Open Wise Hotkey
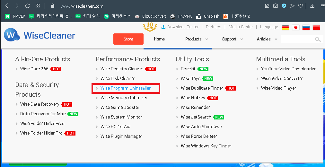This screenshot has height=167, width=325. coord(193,98)
